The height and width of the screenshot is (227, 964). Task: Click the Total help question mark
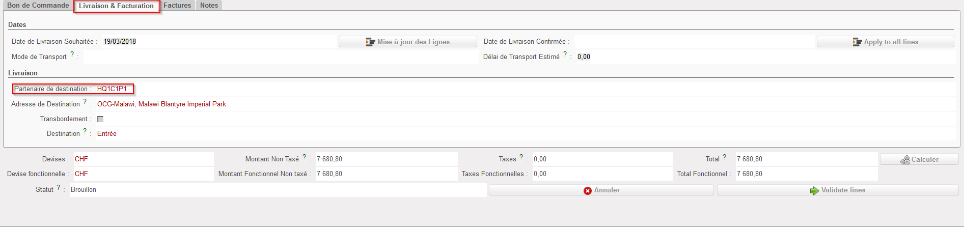[x=725, y=157]
